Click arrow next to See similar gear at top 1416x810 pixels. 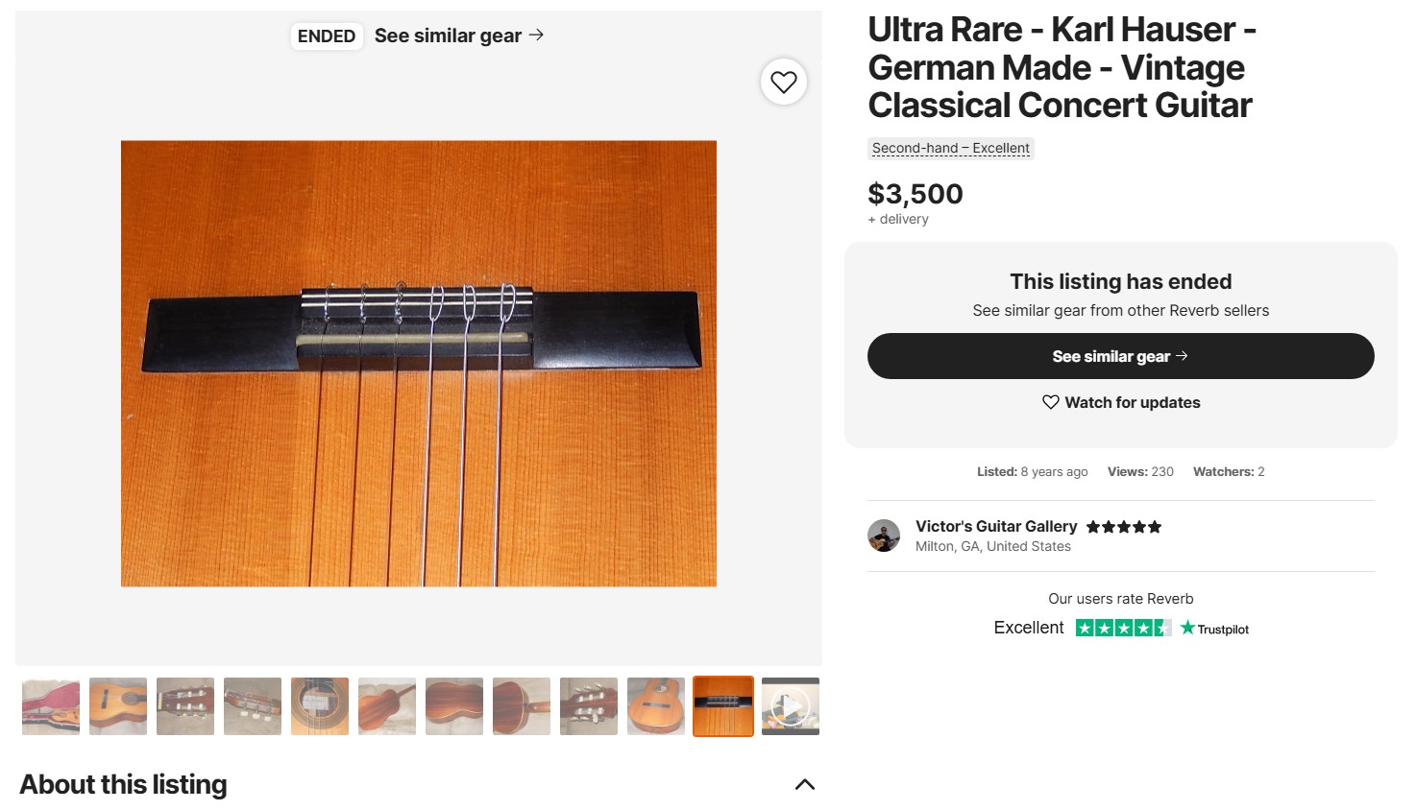[536, 35]
